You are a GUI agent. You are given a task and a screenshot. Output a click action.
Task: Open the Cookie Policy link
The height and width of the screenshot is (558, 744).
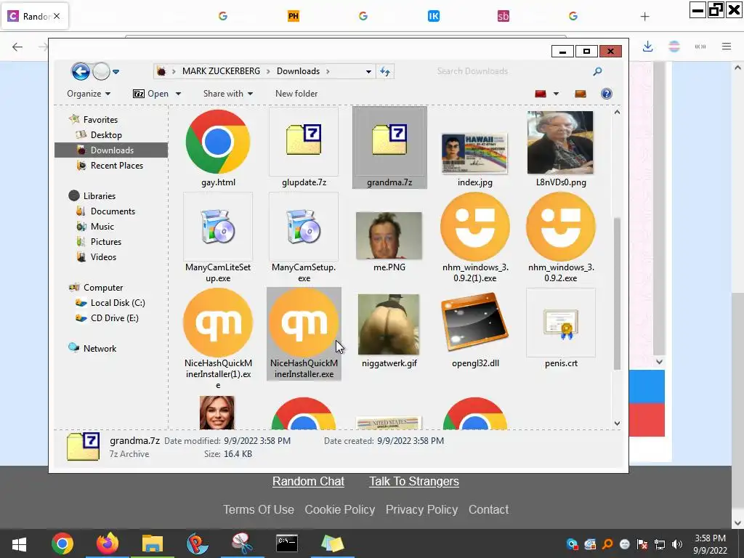[x=340, y=509]
